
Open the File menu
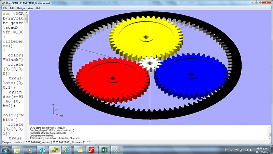pos(5,8)
